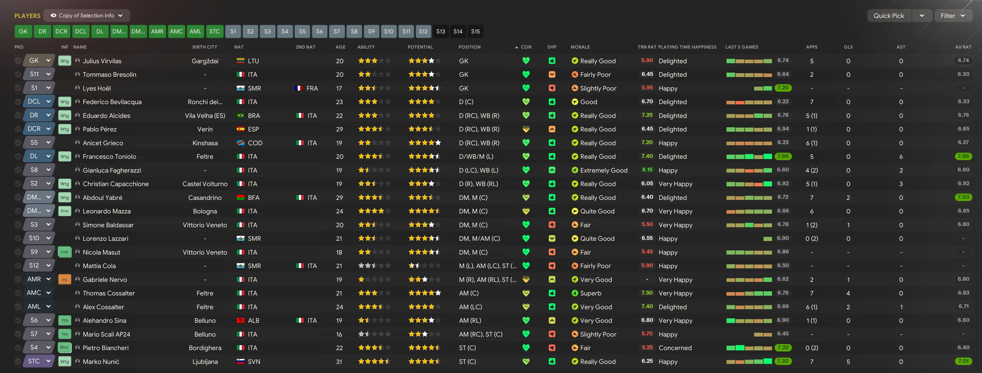Toggle picked checkbox for Abdoul Yabré

point(18,198)
